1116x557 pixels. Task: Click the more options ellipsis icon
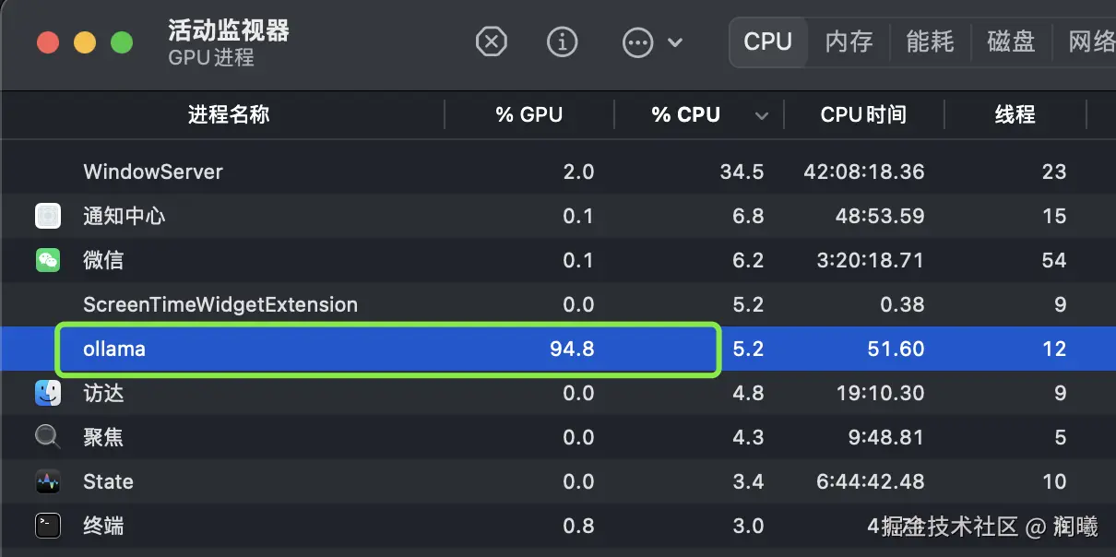(x=637, y=41)
